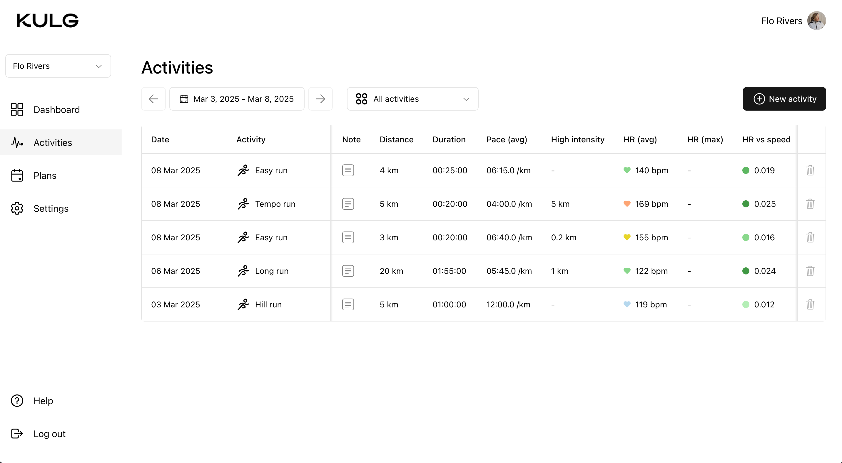This screenshot has width=842, height=463.
Task: Open note for Hill run row
Action: pyautogui.click(x=348, y=304)
